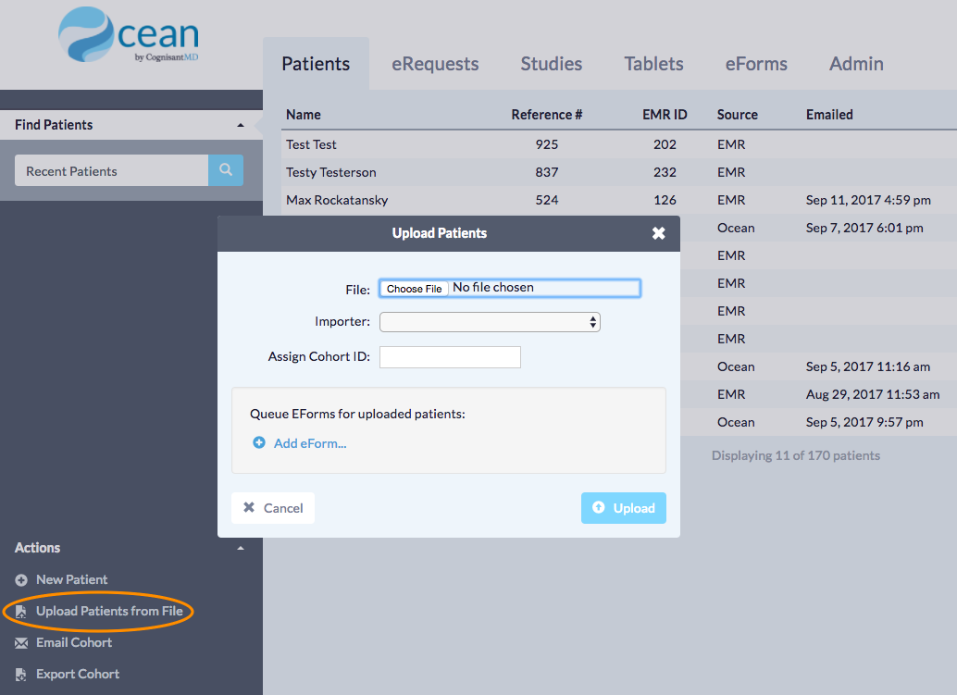Viewport: 957px width, 695px height.
Task: Click the Email Cohort envelope icon
Action: (x=21, y=643)
